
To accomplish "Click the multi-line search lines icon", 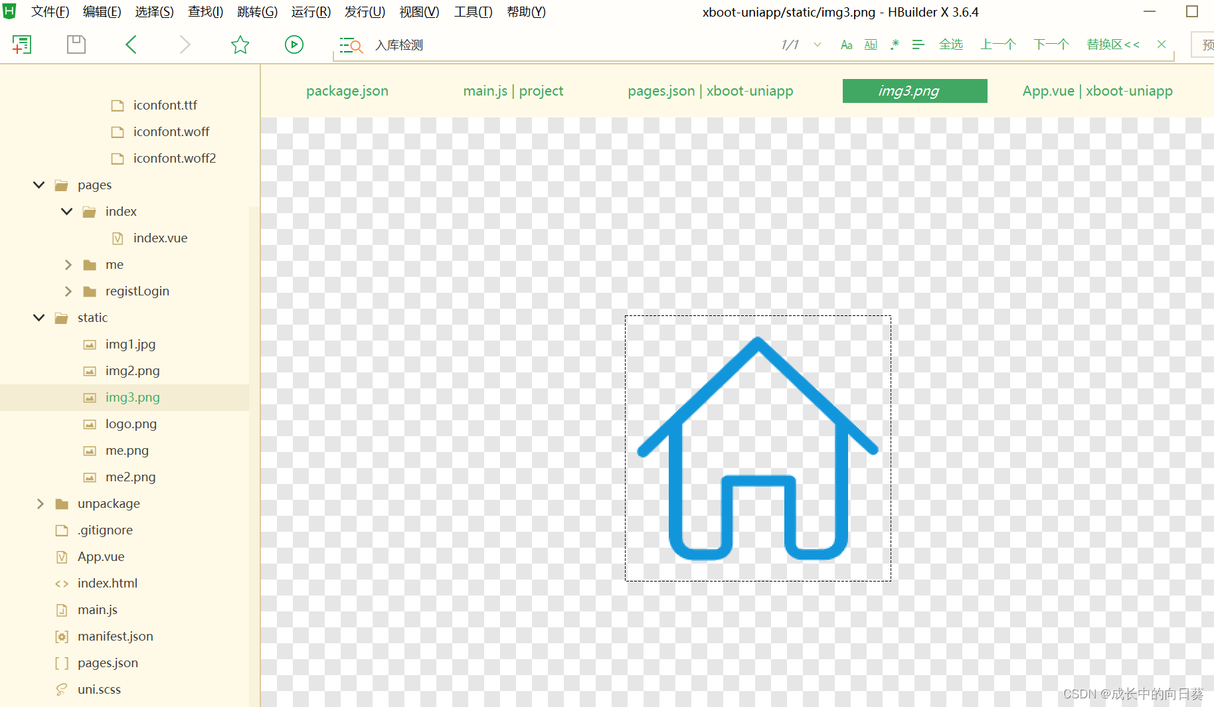I will point(918,44).
